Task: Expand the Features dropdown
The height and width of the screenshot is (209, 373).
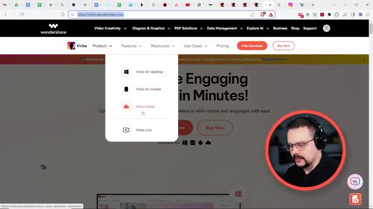Action: pyautogui.click(x=131, y=46)
